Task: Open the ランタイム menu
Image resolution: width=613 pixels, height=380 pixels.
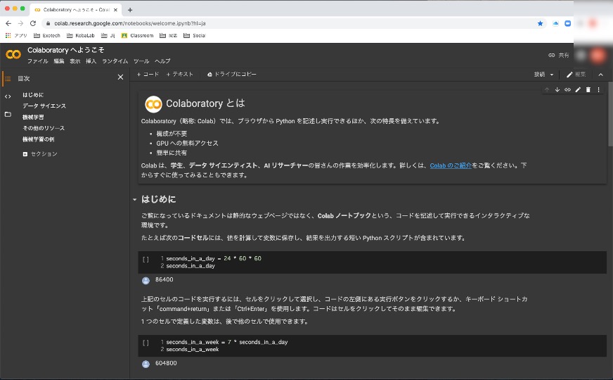Action: point(115,61)
